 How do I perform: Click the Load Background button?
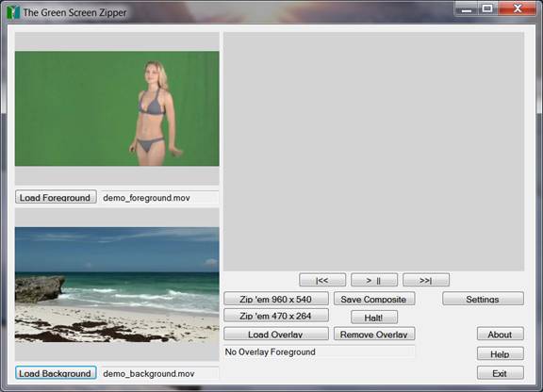coord(56,373)
